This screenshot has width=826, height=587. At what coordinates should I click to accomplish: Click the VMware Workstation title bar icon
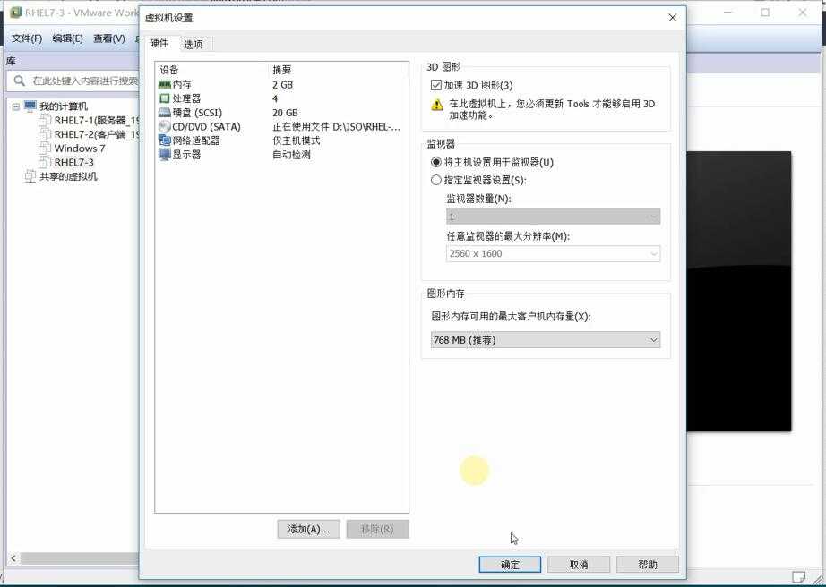click(16, 13)
